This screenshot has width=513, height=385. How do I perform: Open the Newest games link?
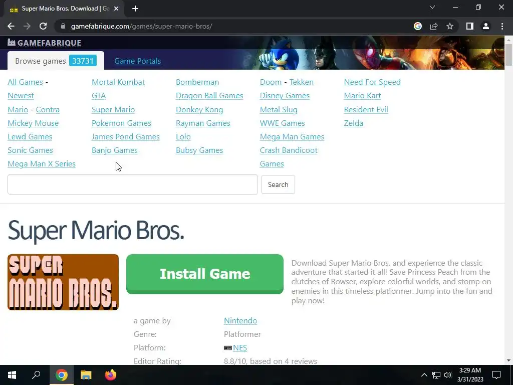pyautogui.click(x=21, y=96)
